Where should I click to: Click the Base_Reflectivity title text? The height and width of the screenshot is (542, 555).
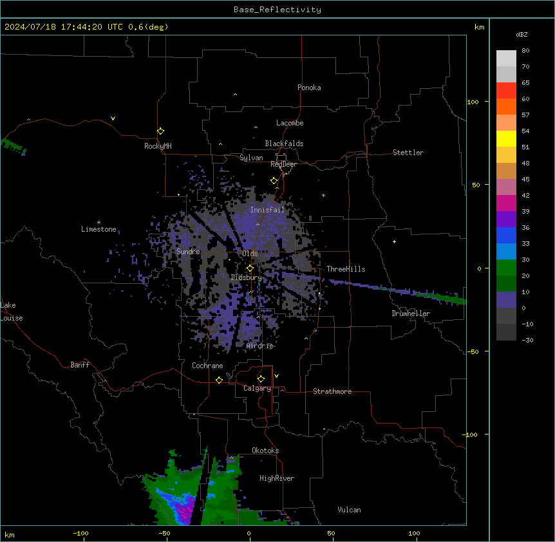(x=277, y=10)
